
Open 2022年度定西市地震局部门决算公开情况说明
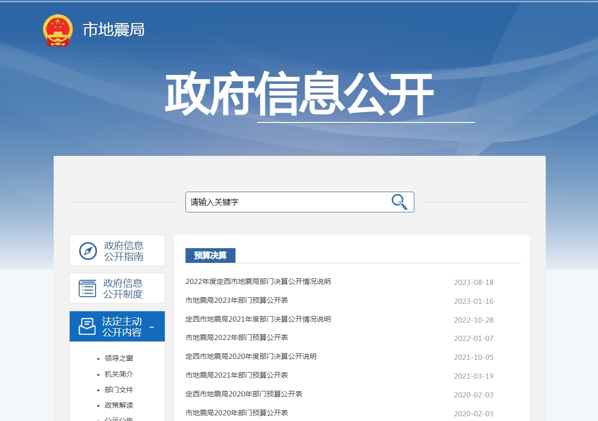pos(258,282)
